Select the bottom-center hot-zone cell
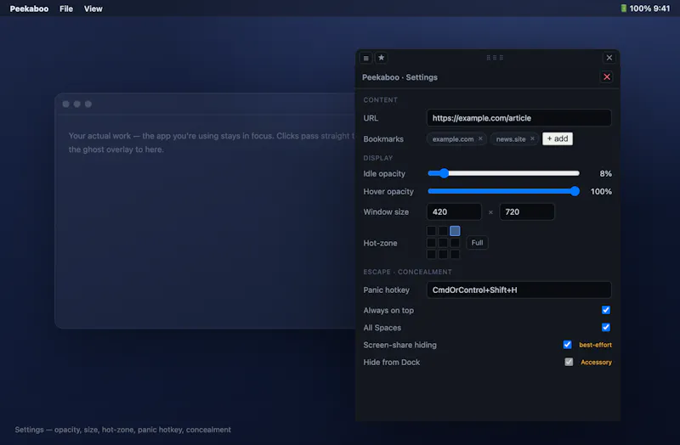Viewport: 680px width, 445px height. pos(443,255)
